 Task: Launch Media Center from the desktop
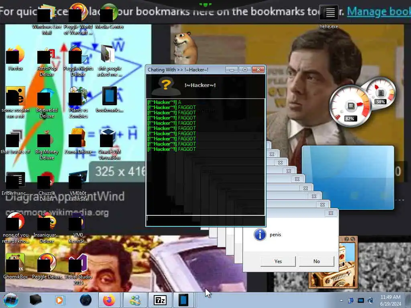109,16
